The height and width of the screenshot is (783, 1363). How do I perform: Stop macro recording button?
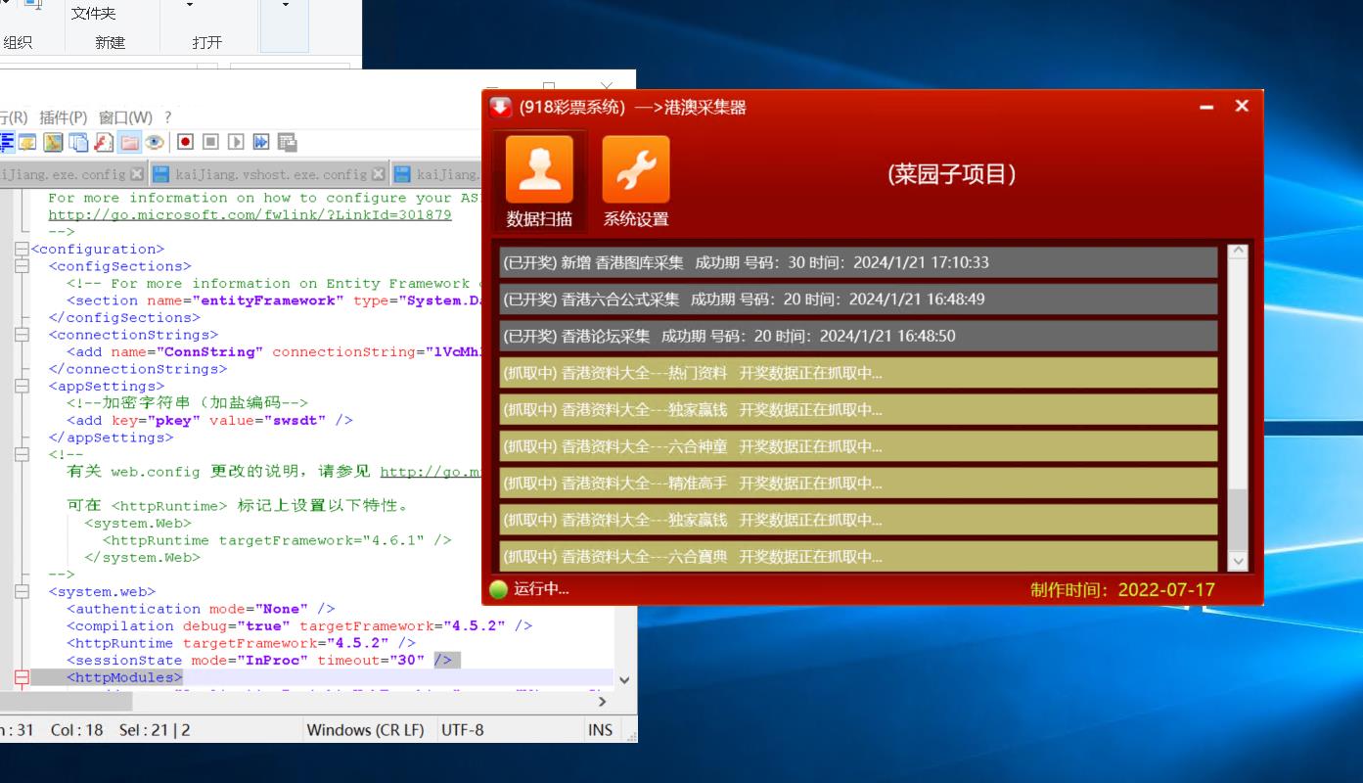[x=210, y=142]
